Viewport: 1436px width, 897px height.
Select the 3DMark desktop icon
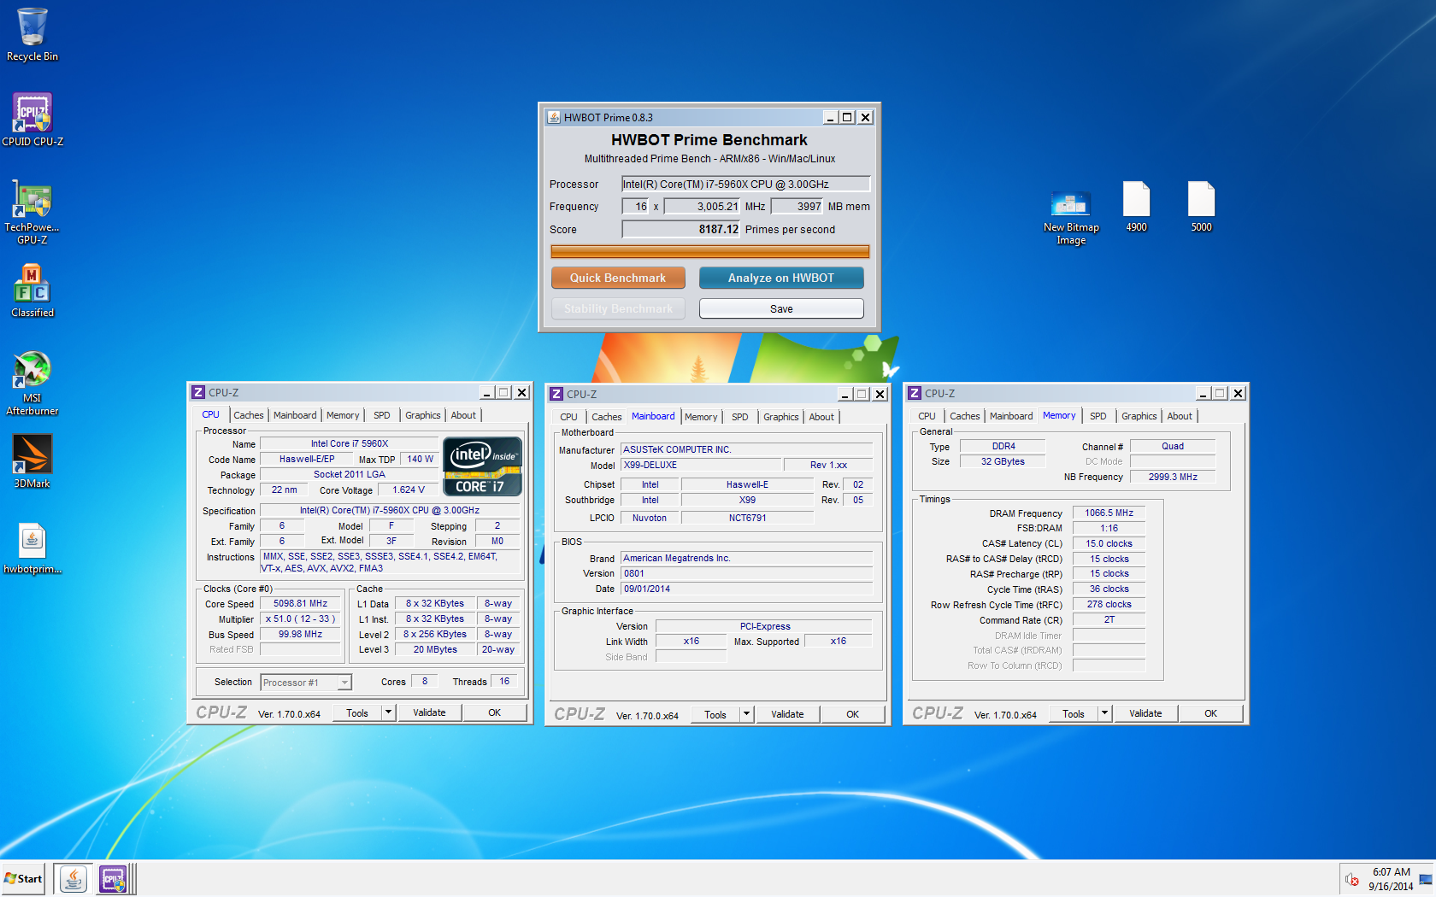coord(32,461)
